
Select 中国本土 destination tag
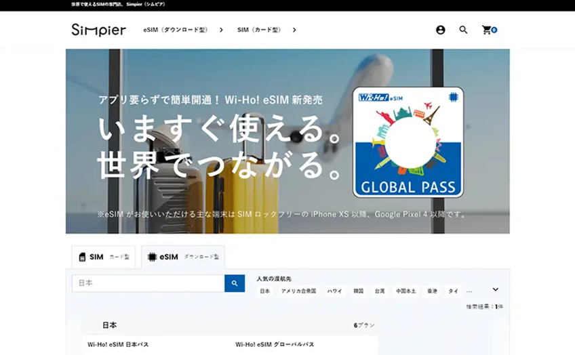pos(405,291)
